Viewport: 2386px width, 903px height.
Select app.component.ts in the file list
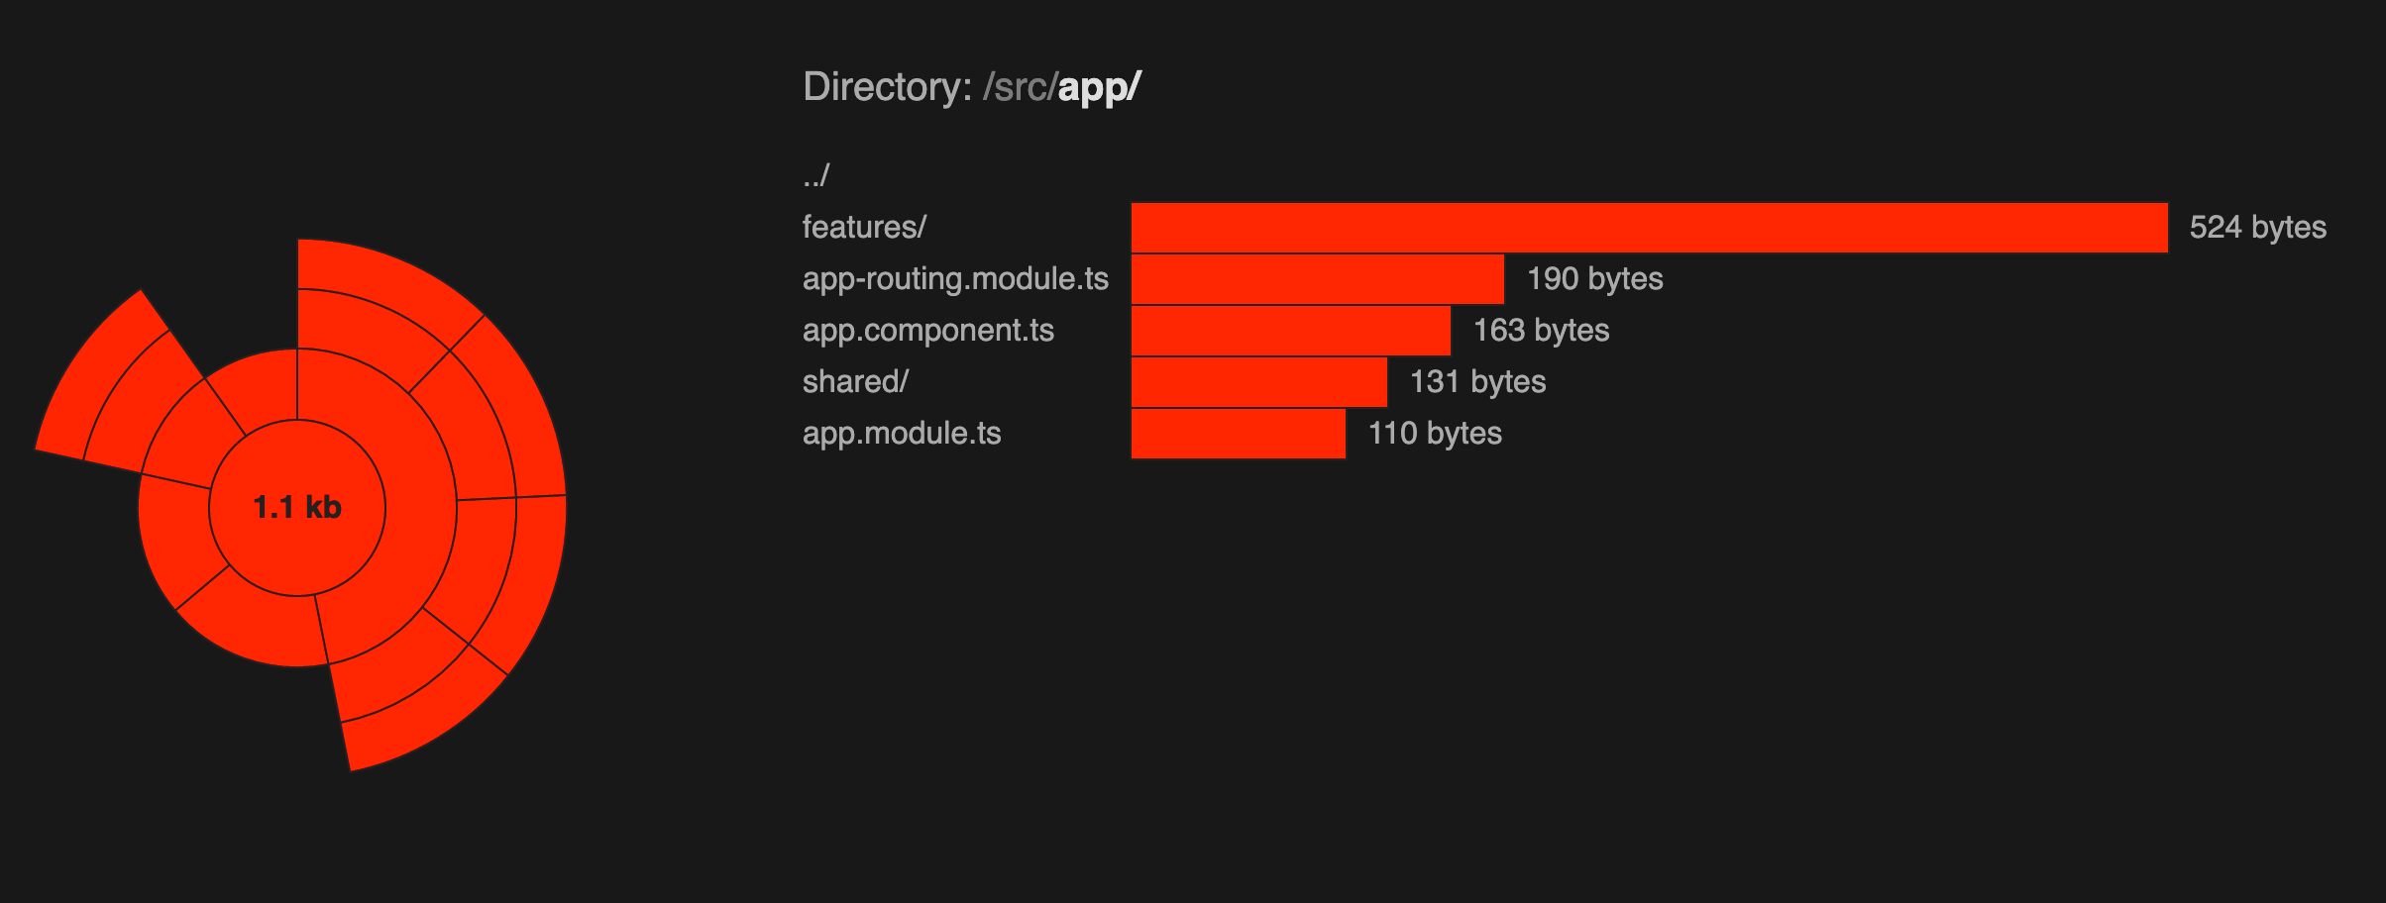click(x=927, y=330)
